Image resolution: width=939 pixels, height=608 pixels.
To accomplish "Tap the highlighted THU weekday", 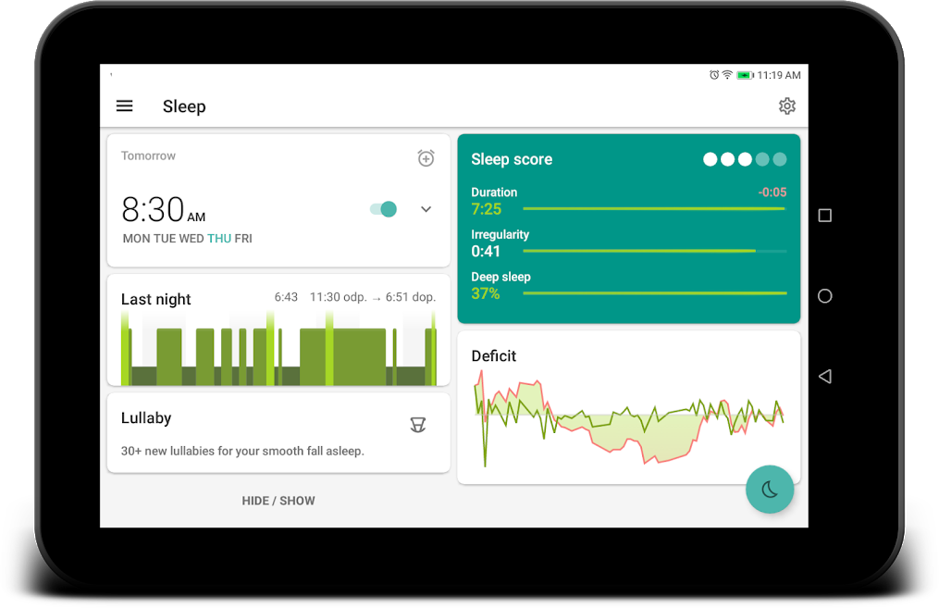I will [x=219, y=239].
